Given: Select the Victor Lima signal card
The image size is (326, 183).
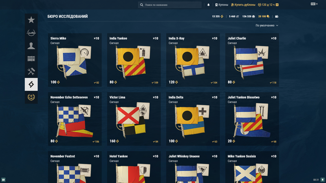Looking at the screenshot, I should [x=134, y=119].
